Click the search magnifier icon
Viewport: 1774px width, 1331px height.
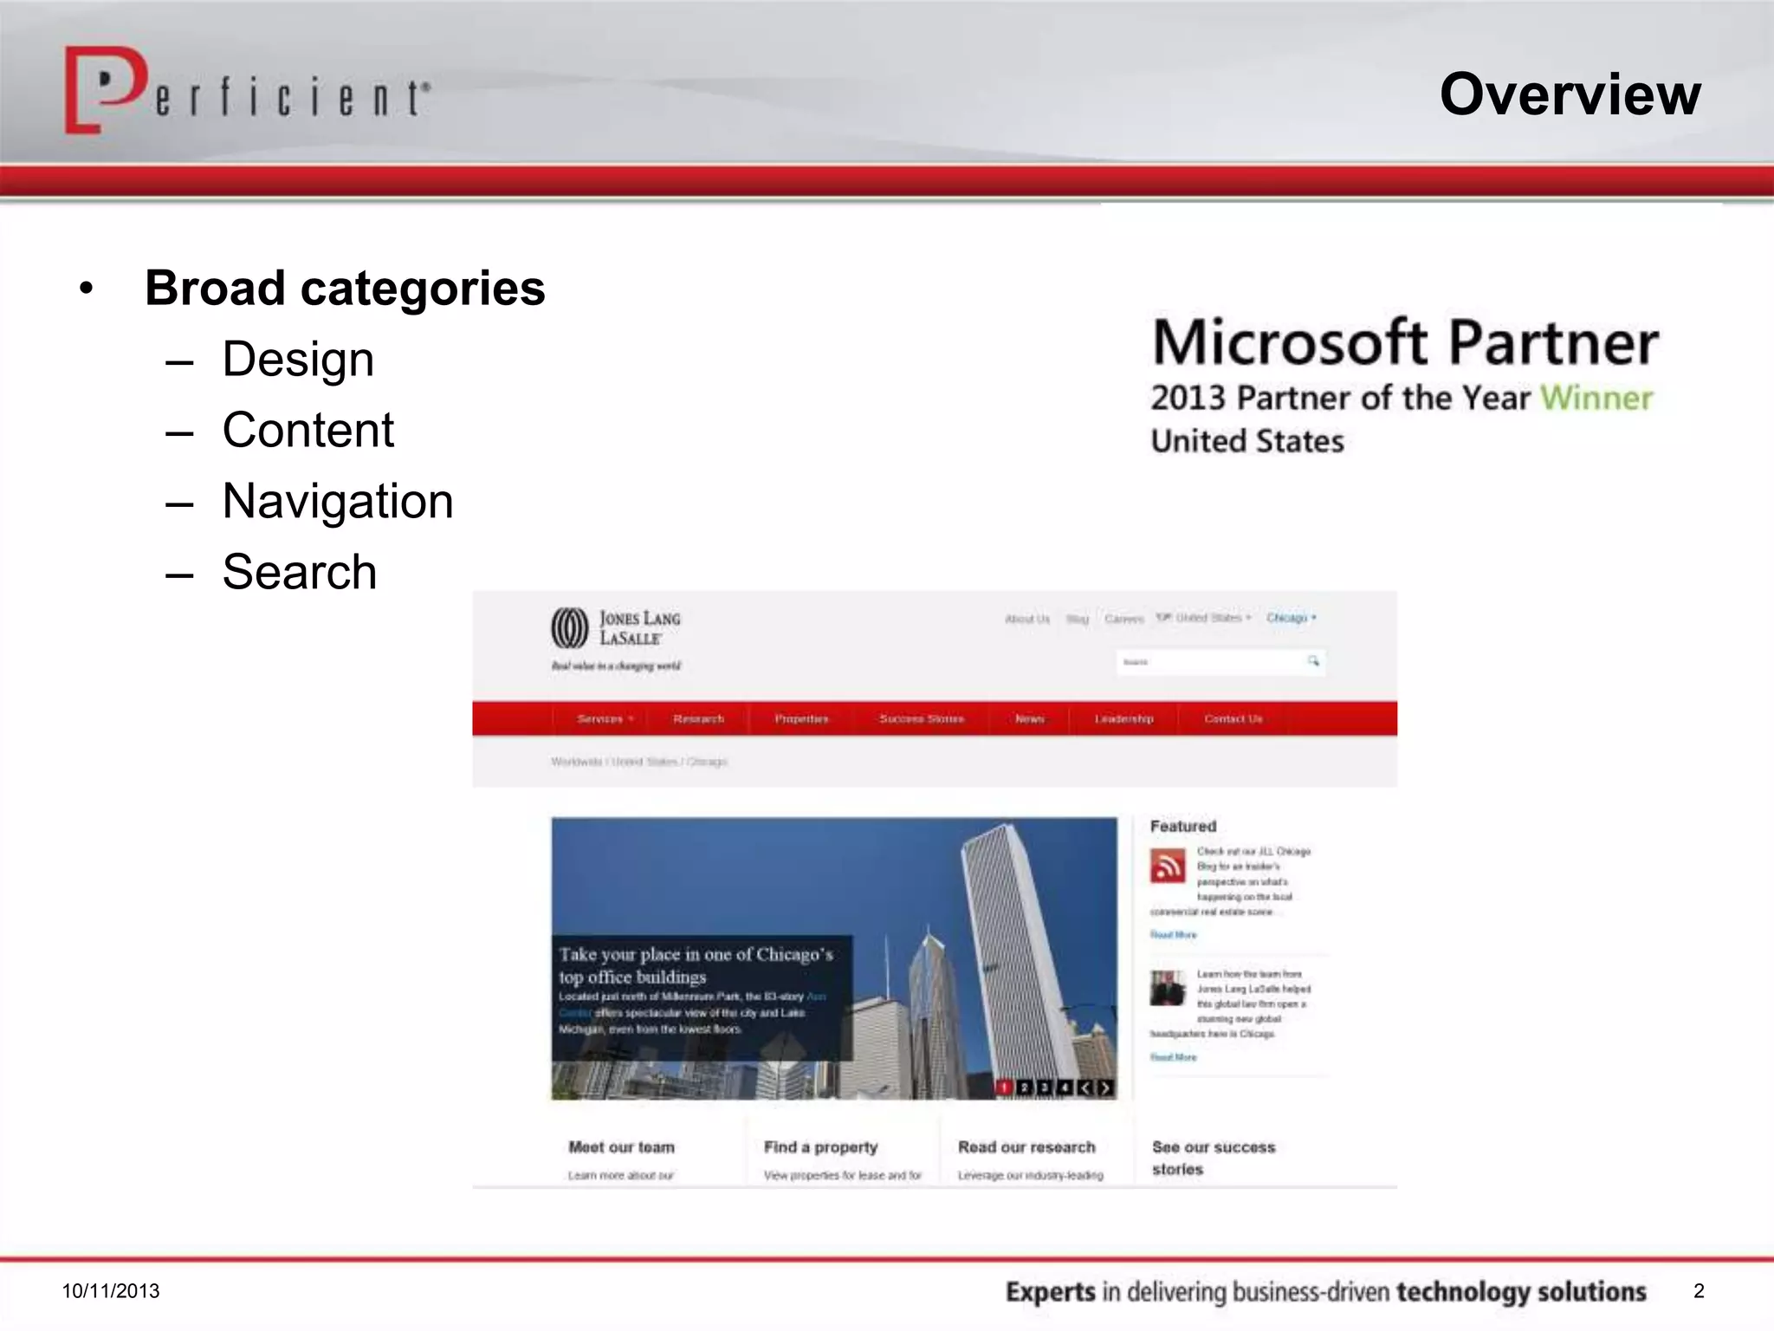[1313, 661]
